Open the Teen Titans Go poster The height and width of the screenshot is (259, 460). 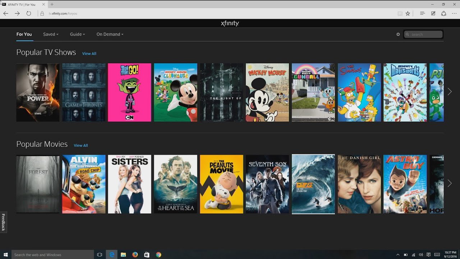tap(130, 92)
